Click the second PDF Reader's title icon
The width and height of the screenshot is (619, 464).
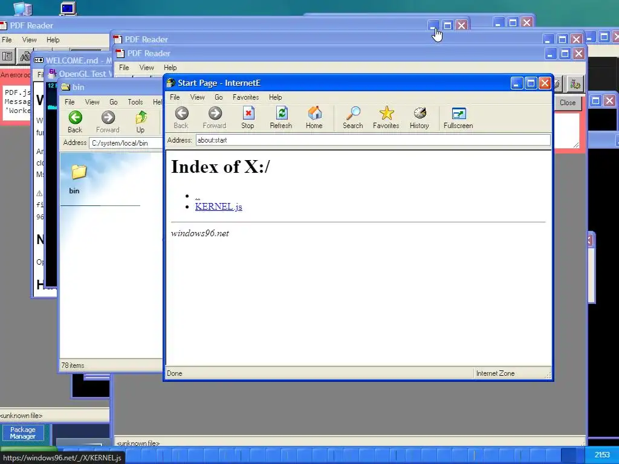tap(117, 39)
